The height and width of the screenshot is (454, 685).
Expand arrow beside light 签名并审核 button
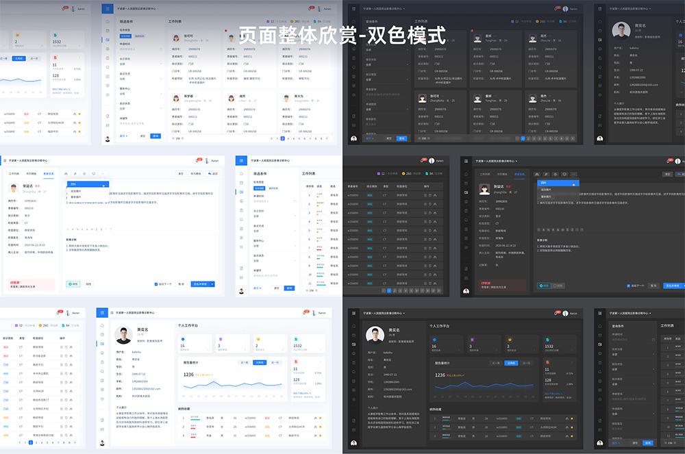point(213,283)
